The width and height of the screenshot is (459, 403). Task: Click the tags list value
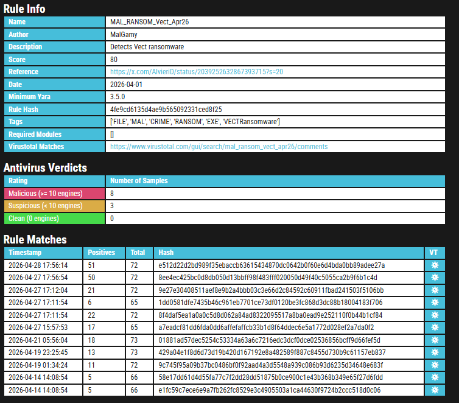[x=195, y=122]
